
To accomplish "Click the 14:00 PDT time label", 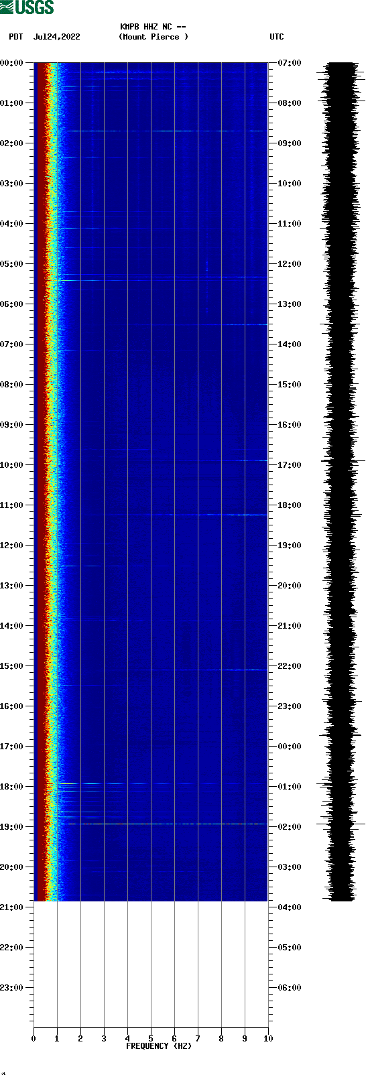I will [12, 626].
